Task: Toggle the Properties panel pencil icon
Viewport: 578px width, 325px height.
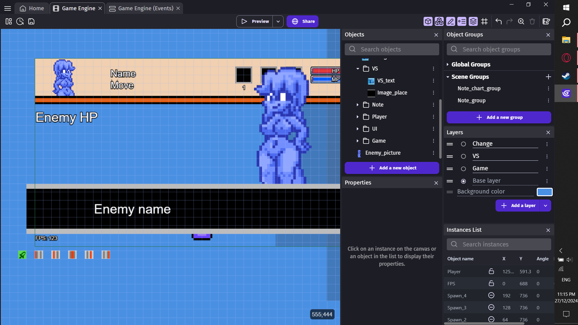Action: 451,21
